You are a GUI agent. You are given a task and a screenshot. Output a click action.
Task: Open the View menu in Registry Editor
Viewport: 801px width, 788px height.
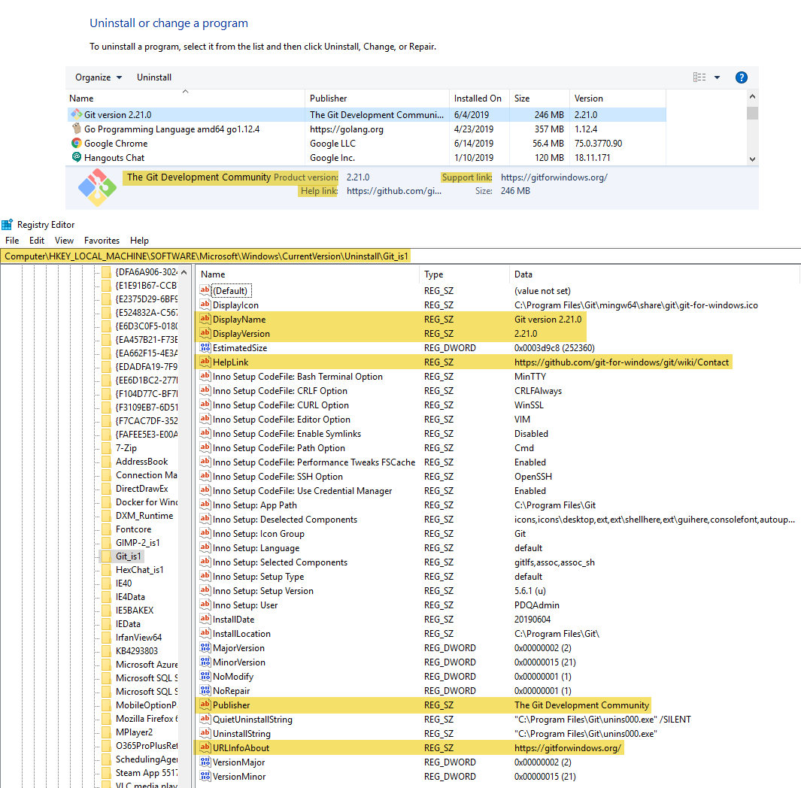pos(65,241)
